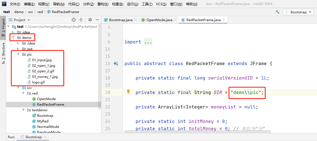
Task: Click the IntelliJ IDEA logo in title bar
Action: (4, 4)
